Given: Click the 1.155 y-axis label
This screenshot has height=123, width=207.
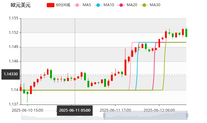Looking at the screenshot, I should 14,18.
